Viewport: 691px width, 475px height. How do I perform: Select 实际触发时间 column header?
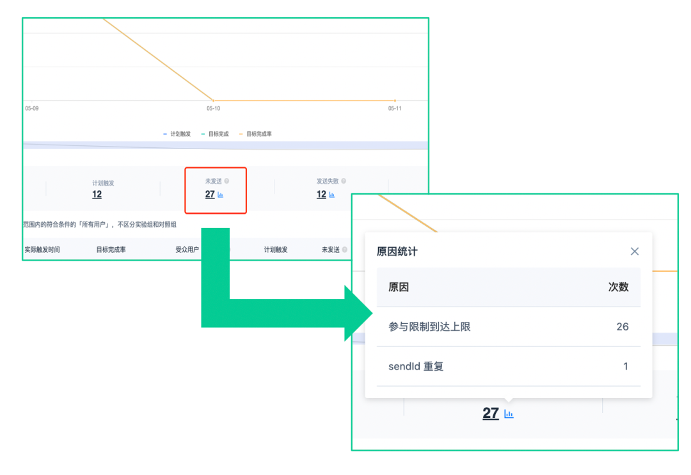click(x=42, y=250)
